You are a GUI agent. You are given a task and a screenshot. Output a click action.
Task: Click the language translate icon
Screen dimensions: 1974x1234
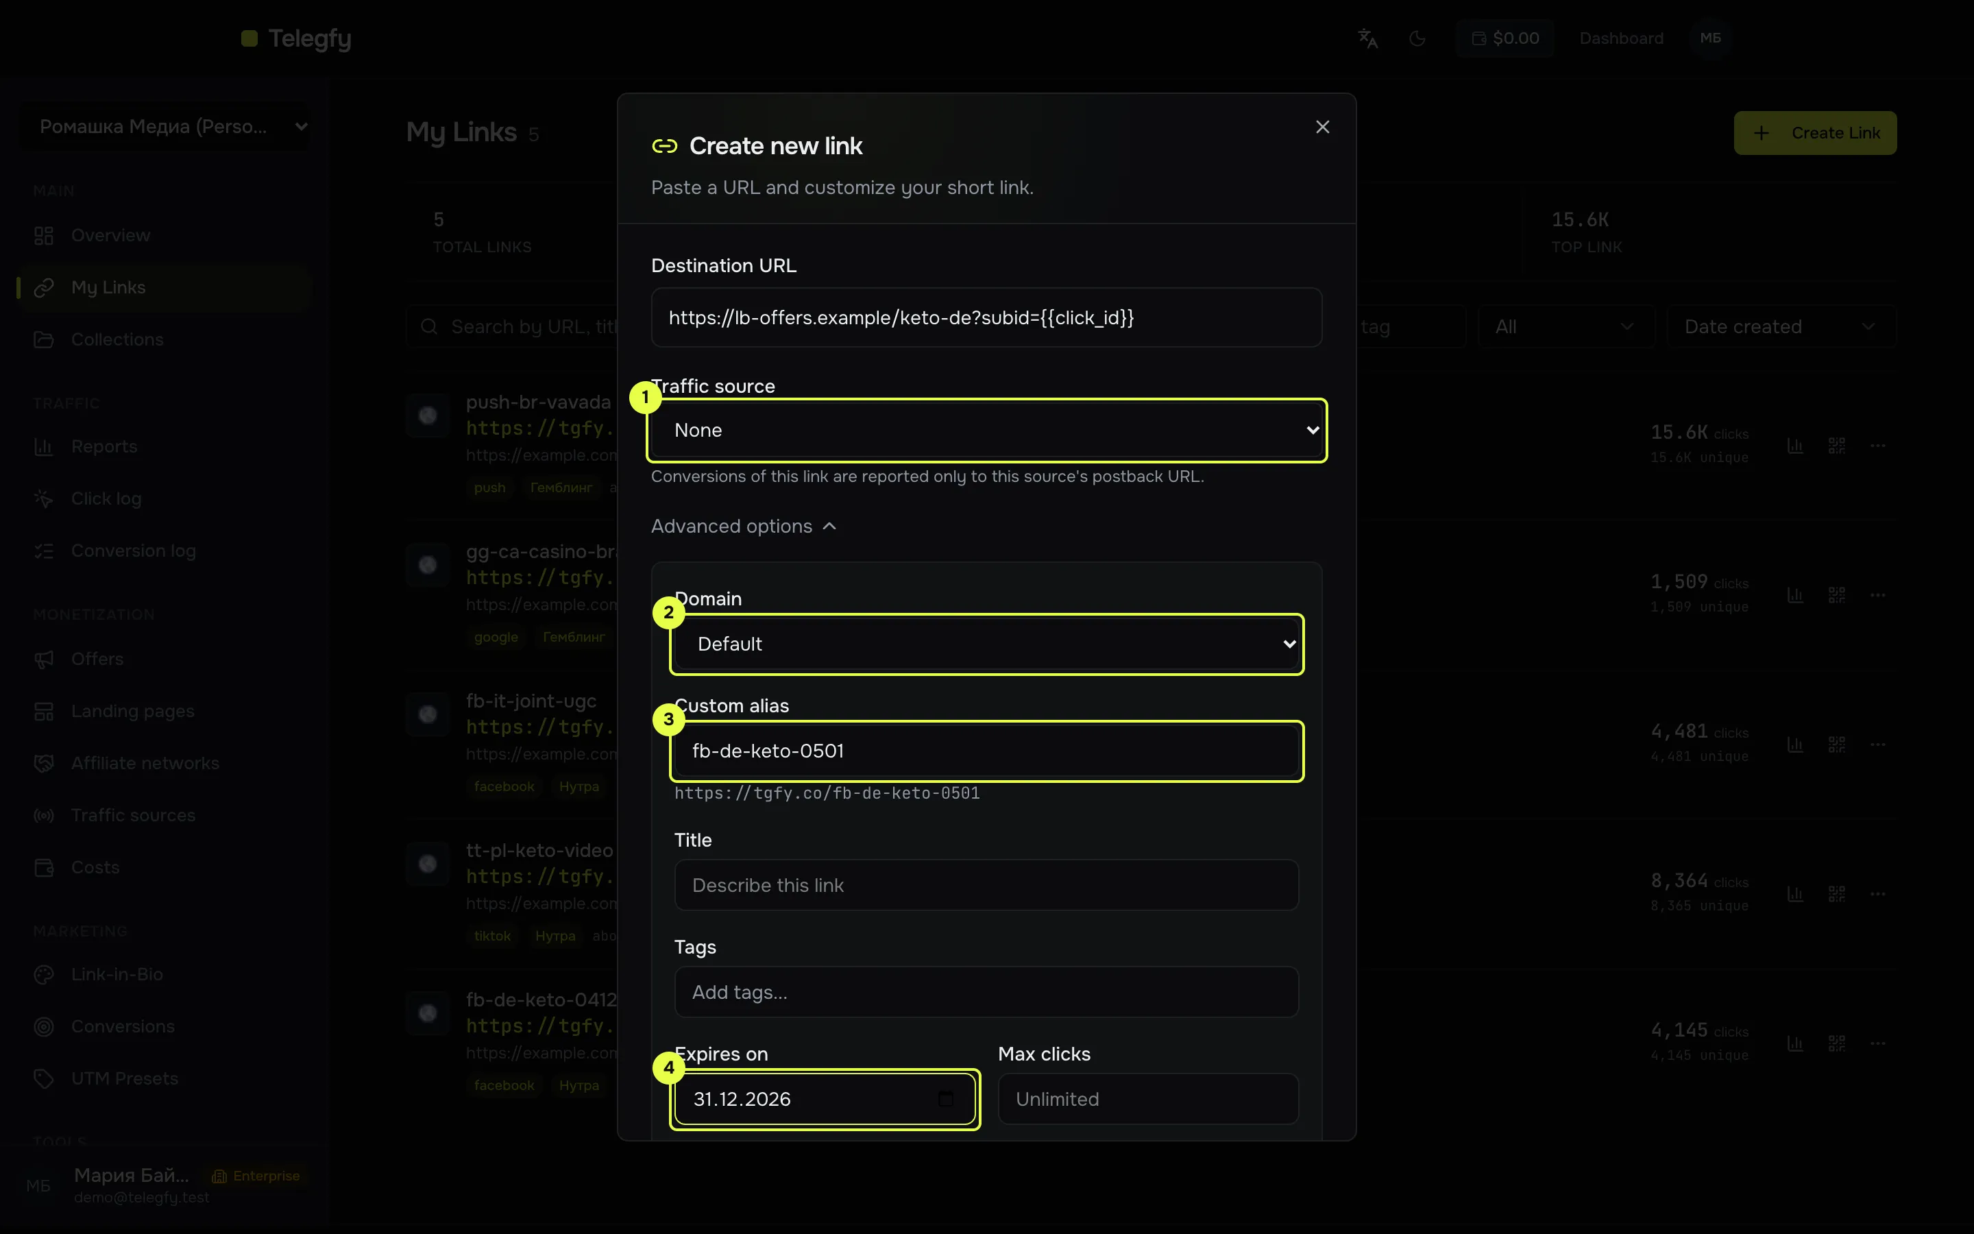tap(1368, 38)
